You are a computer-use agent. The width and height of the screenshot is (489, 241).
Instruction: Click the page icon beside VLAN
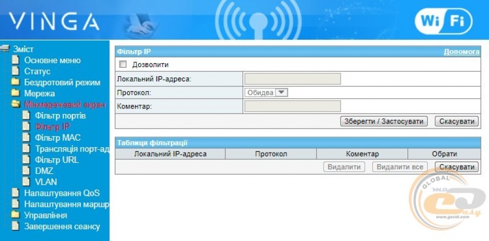tap(27, 182)
